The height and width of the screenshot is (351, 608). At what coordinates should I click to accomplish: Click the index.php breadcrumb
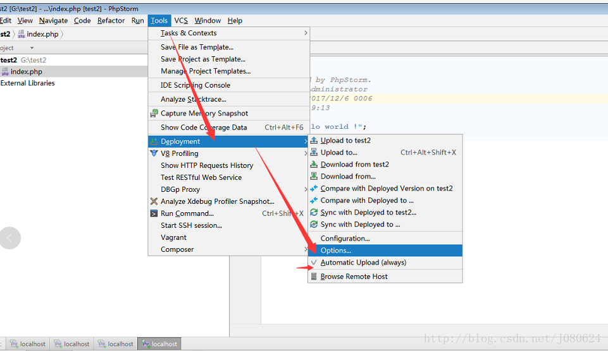click(42, 34)
